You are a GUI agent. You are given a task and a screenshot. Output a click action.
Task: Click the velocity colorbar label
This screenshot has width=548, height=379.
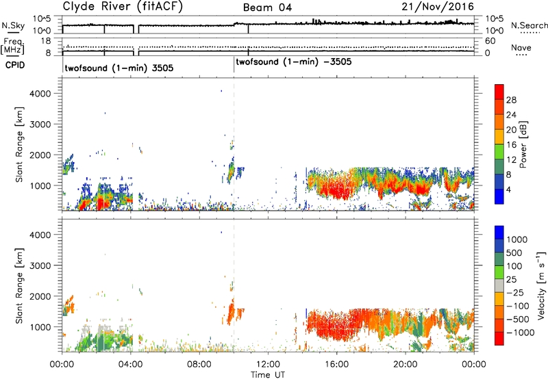[x=541, y=285]
